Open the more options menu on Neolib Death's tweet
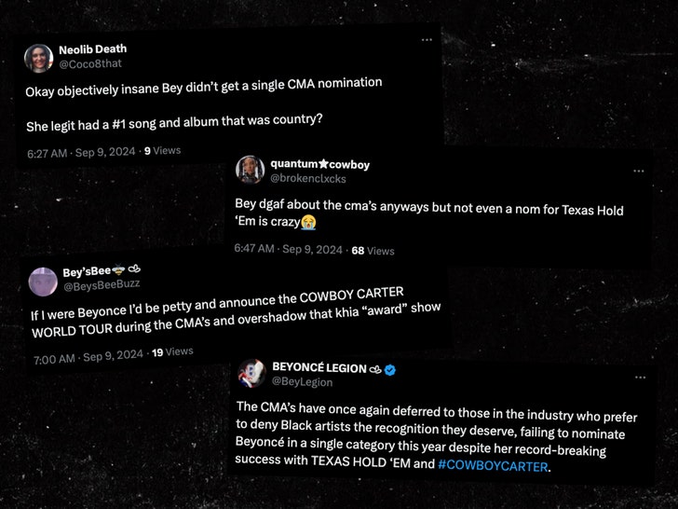This screenshot has height=509, width=678. click(427, 40)
